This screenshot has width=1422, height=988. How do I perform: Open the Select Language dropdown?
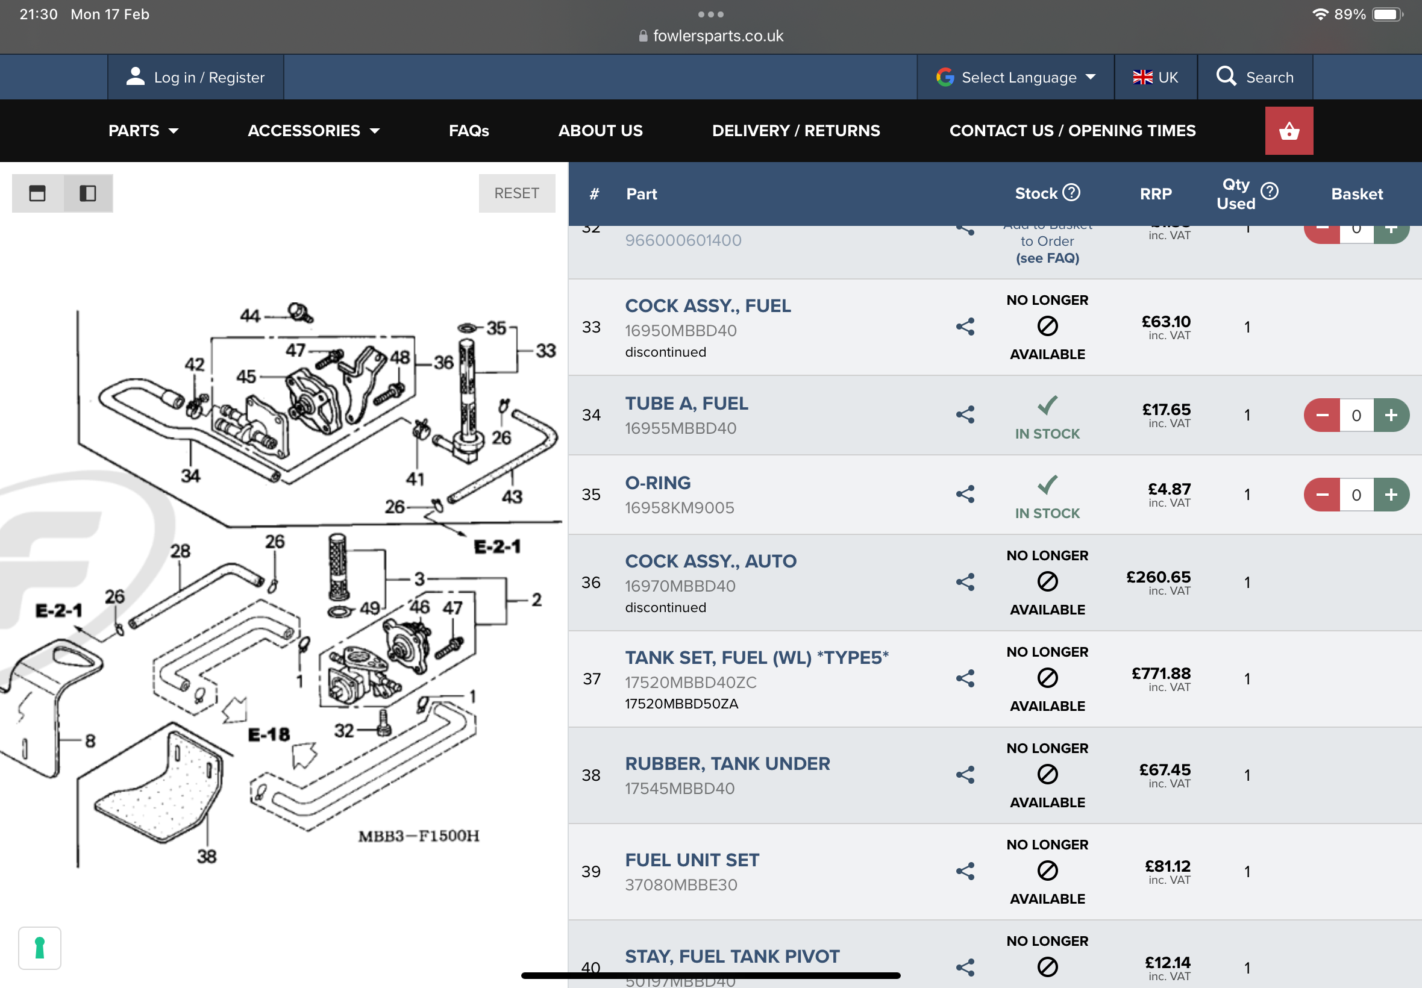coord(1016,77)
